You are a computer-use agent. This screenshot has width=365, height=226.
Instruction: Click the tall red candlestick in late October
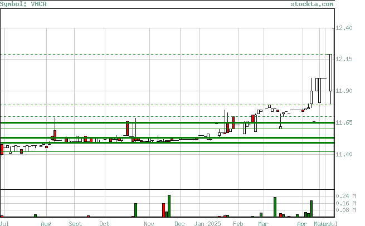click(x=127, y=128)
